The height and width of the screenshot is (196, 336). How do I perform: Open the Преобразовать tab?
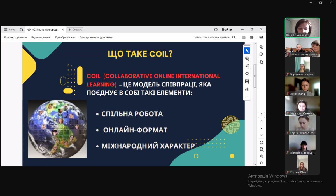(x=65, y=37)
